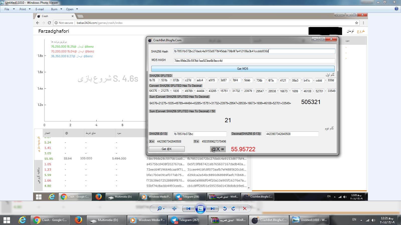Rotate the photo counterclockwise
Screen dimensions: 401x225
(225, 208)
